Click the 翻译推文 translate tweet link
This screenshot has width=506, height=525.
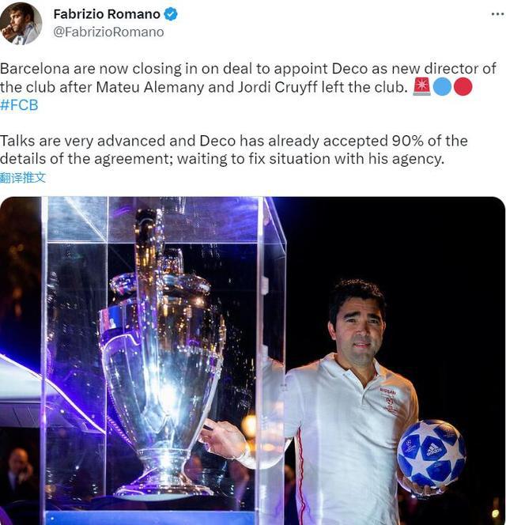22,177
